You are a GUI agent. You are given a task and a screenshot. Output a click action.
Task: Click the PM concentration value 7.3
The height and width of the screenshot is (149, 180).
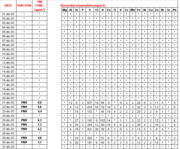pos(40,125)
